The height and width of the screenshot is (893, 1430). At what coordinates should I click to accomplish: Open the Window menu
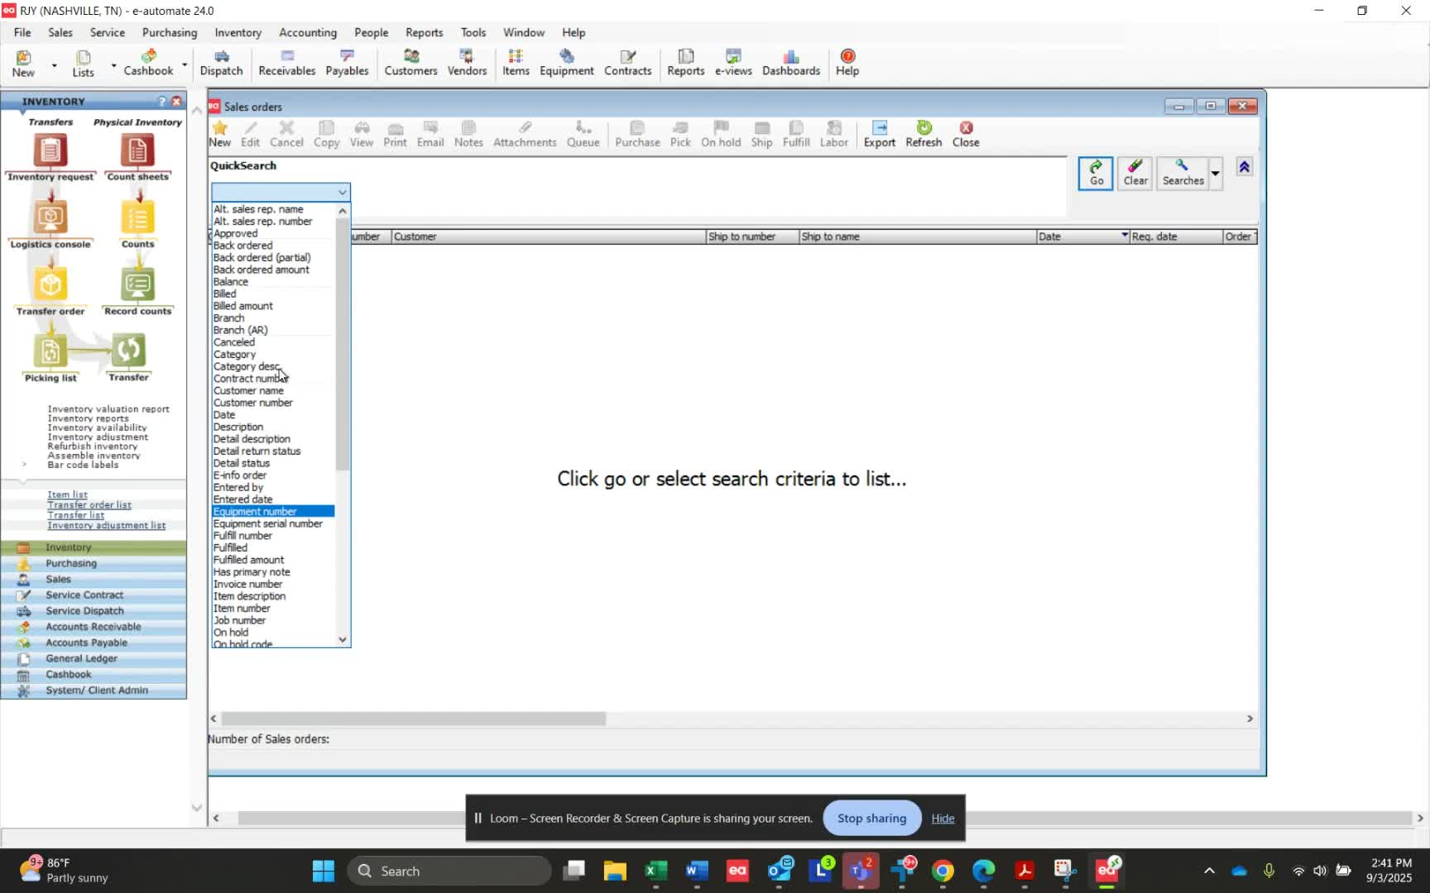point(524,32)
